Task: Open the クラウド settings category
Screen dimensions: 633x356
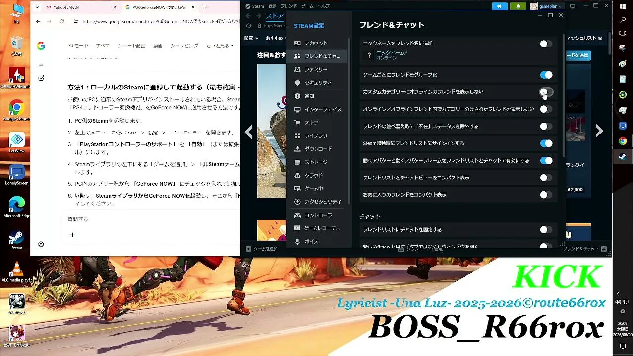Action: pyautogui.click(x=316, y=176)
